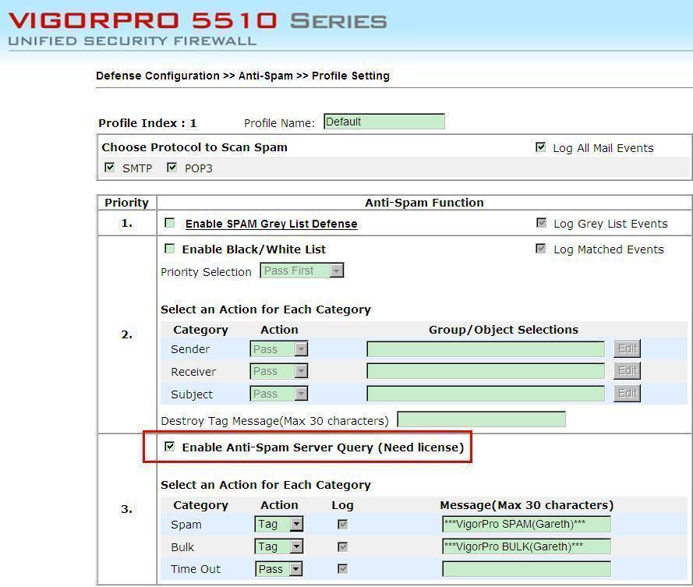This screenshot has width=693, height=587.
Task: Click the Receiver group/object selection field
Action: click(486, 371)
